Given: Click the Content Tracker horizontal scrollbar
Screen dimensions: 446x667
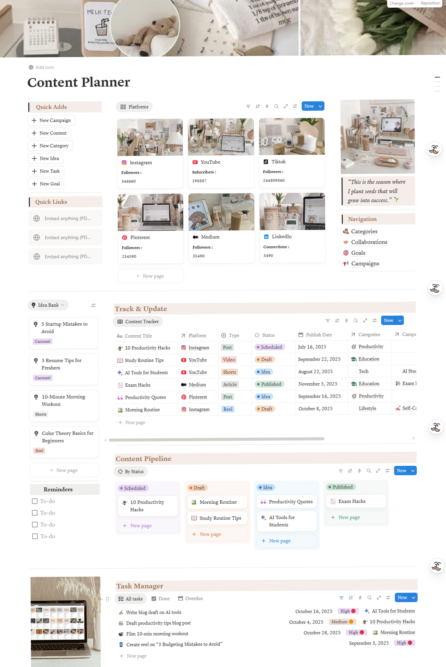Looking at the screenshot, I should pos(216,439).
